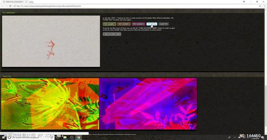Open the Chrome menu (three dots)
The height and width of the screenshot is (140, 267).
pyautogui.click(x=264, y=6)
